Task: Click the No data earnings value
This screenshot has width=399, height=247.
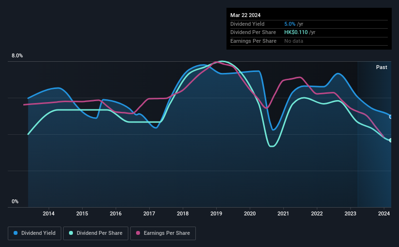Action: click(x=294, y=41)
